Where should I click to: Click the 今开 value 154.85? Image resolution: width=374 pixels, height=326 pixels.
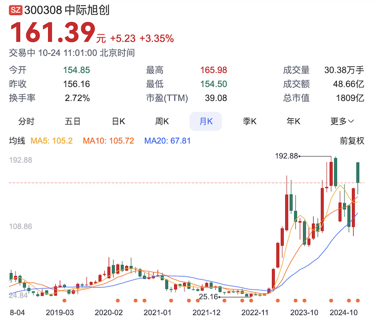tap(76, 70)
